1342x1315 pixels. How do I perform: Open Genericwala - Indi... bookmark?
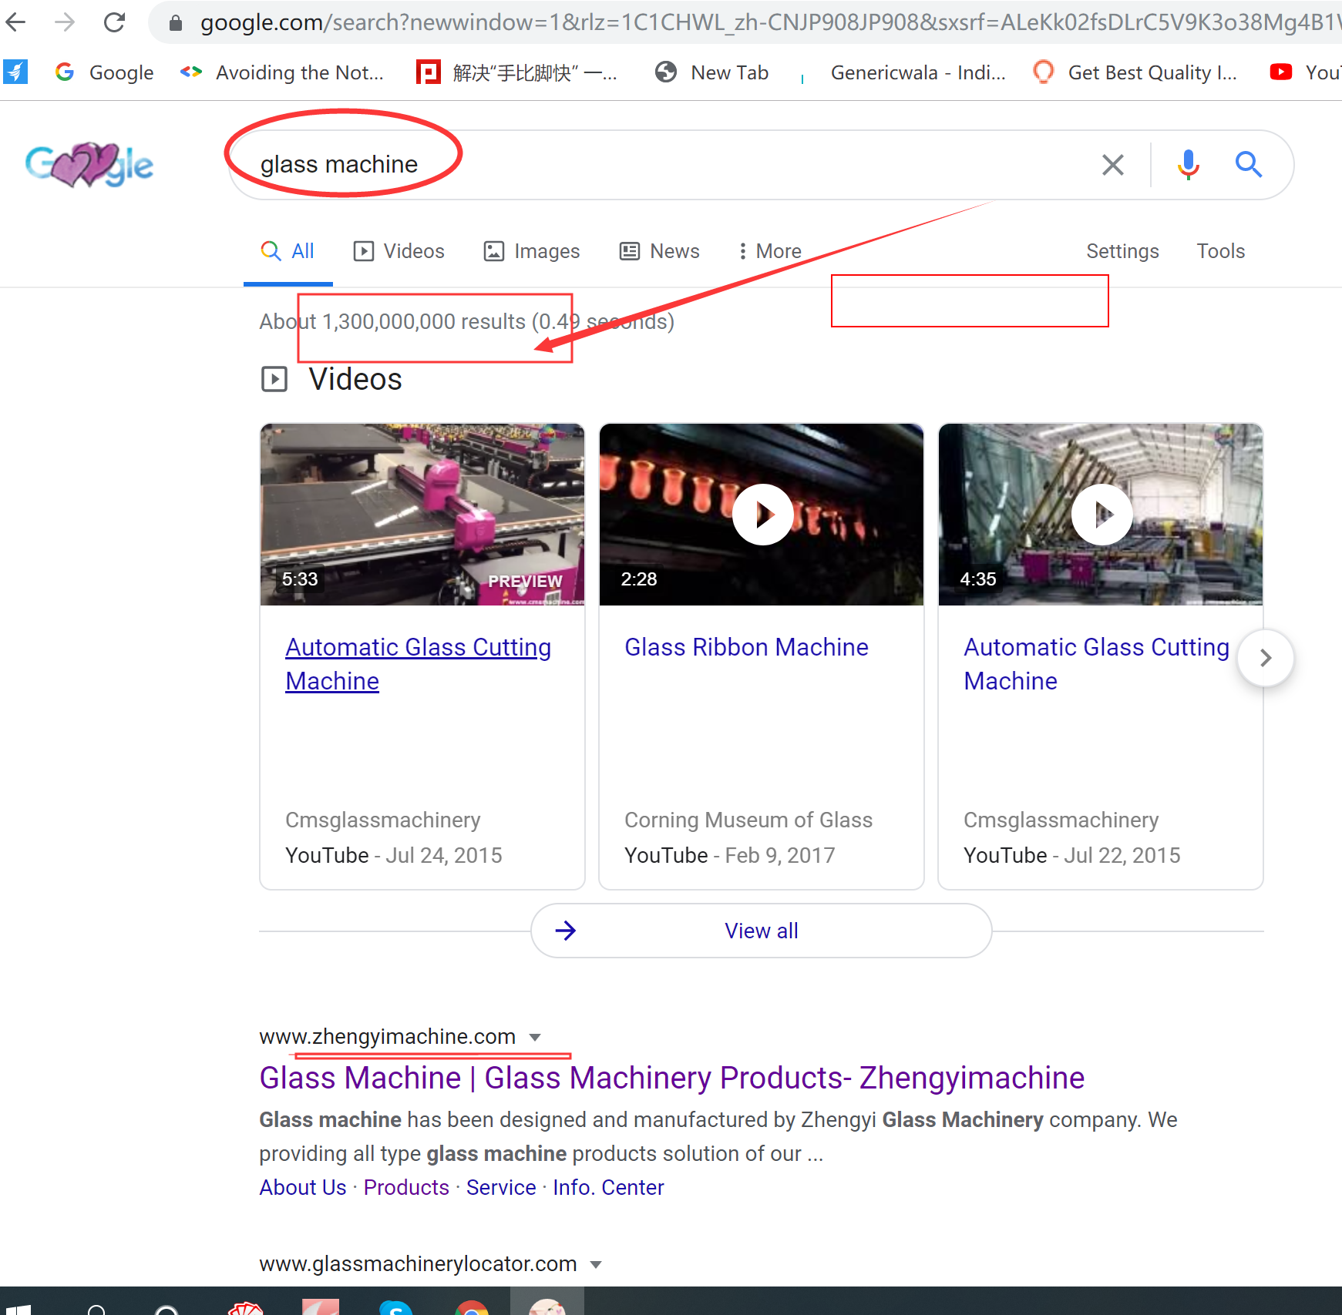903,72
